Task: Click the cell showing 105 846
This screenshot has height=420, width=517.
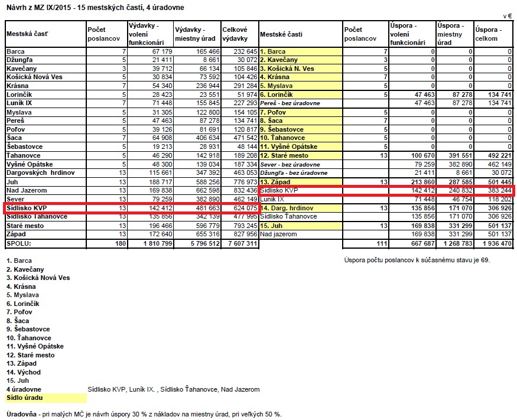Action: pos(245,69)
